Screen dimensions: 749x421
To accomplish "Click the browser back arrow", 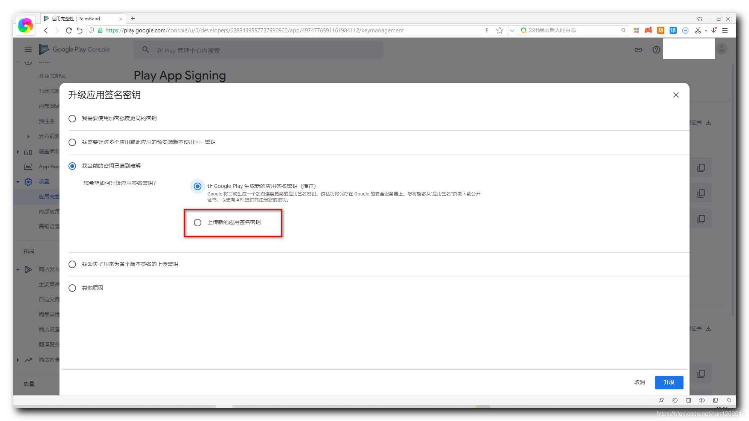I will click(x=46, y=31).
